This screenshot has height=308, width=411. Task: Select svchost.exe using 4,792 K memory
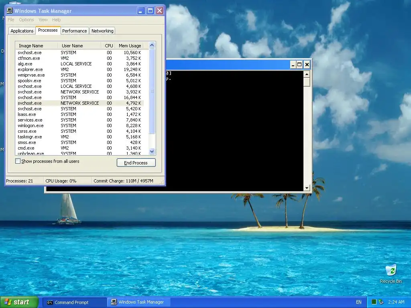click(x=80, y=103)
